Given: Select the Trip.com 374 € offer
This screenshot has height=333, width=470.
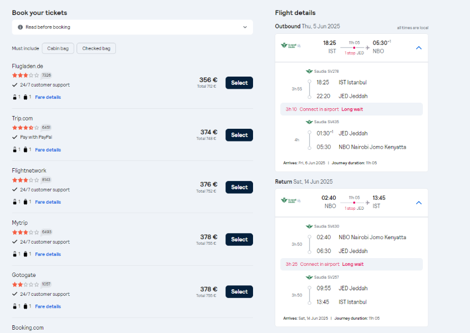Looking at the screenshot, I should click(x=239, y=135).
